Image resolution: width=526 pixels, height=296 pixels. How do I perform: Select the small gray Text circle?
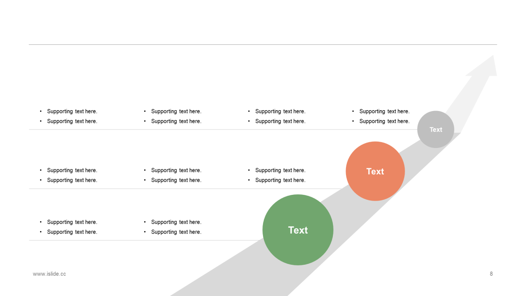tap(436, 129)
